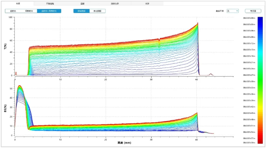Click the 00d:00h:45m time label

(249, 113)
